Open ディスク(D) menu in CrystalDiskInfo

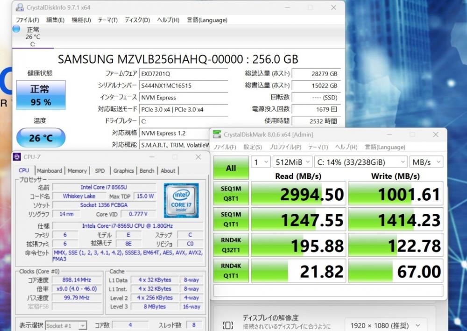click(137, 20)
